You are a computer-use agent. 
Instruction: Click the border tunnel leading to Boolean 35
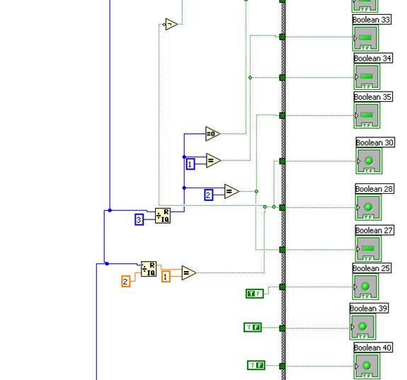point(282,115)
